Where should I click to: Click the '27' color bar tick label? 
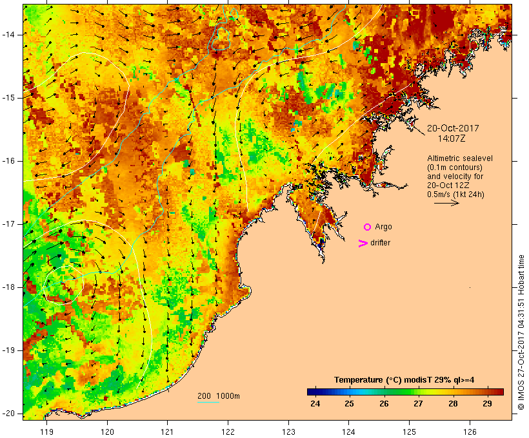(418, 404)
